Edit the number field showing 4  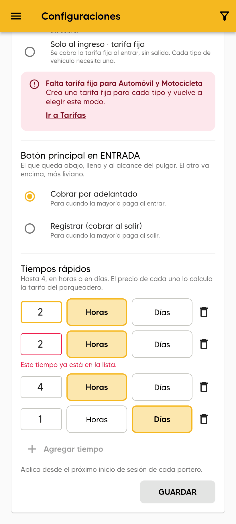pos(41,387)
